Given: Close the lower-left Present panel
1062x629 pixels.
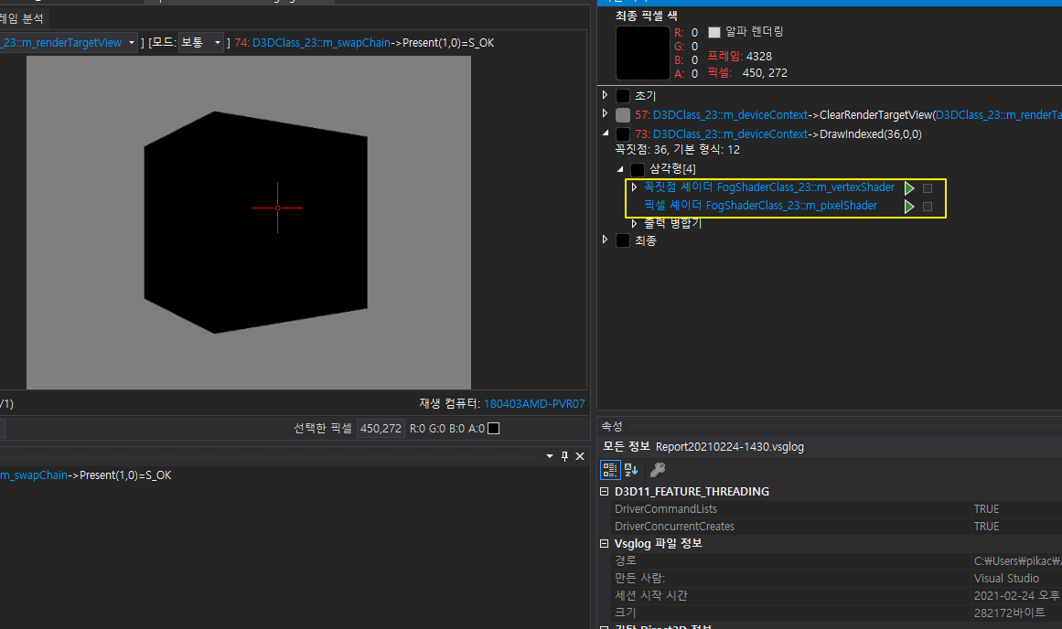Looking at the screenshot, I should point(580,456).
